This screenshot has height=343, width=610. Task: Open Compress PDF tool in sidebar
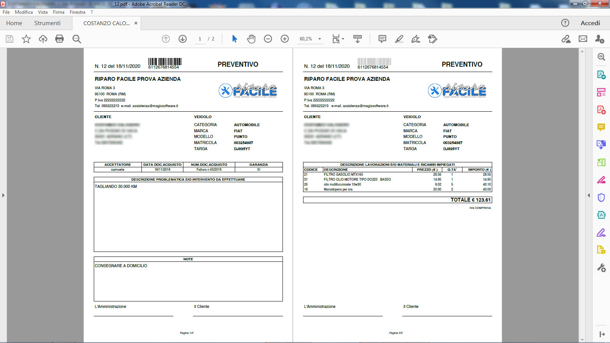(601, 162)
